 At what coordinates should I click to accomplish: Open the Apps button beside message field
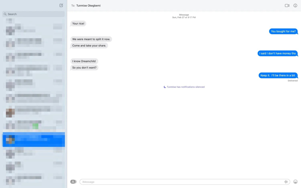(x=73, y=182)
